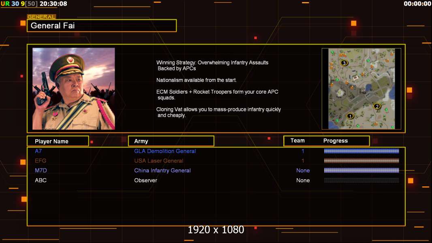Click the General Fai name field
Screen dimensions: 432x243
[102, 26]
